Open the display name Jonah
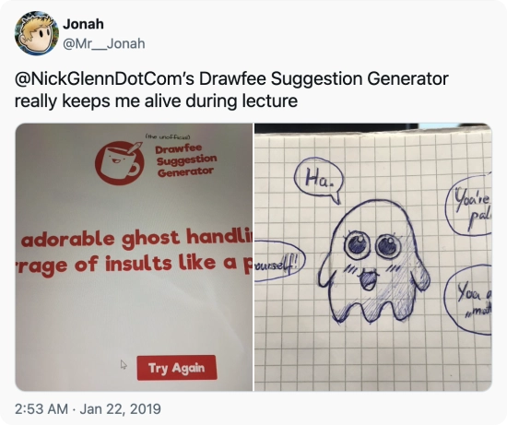Screen dimensions: 507x425 tap(83, 24)
